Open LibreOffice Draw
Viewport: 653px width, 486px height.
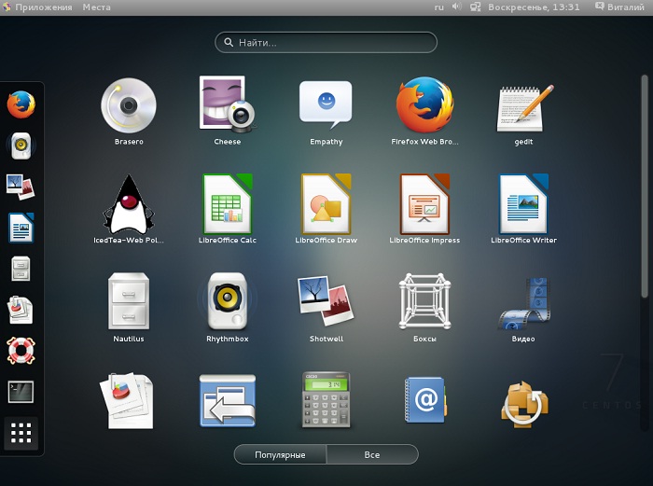pyautogui.click(x=326, y=204)
